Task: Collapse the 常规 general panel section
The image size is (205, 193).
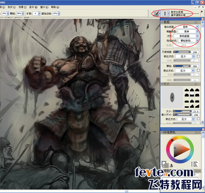Action: [x=162, y=22]
